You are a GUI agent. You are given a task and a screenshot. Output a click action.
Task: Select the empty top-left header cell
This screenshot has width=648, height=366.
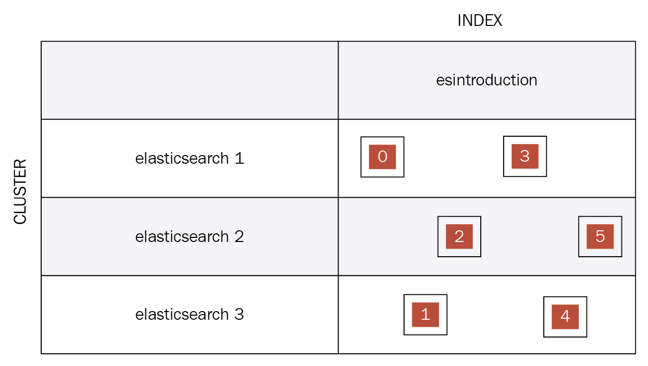point(190,80)
